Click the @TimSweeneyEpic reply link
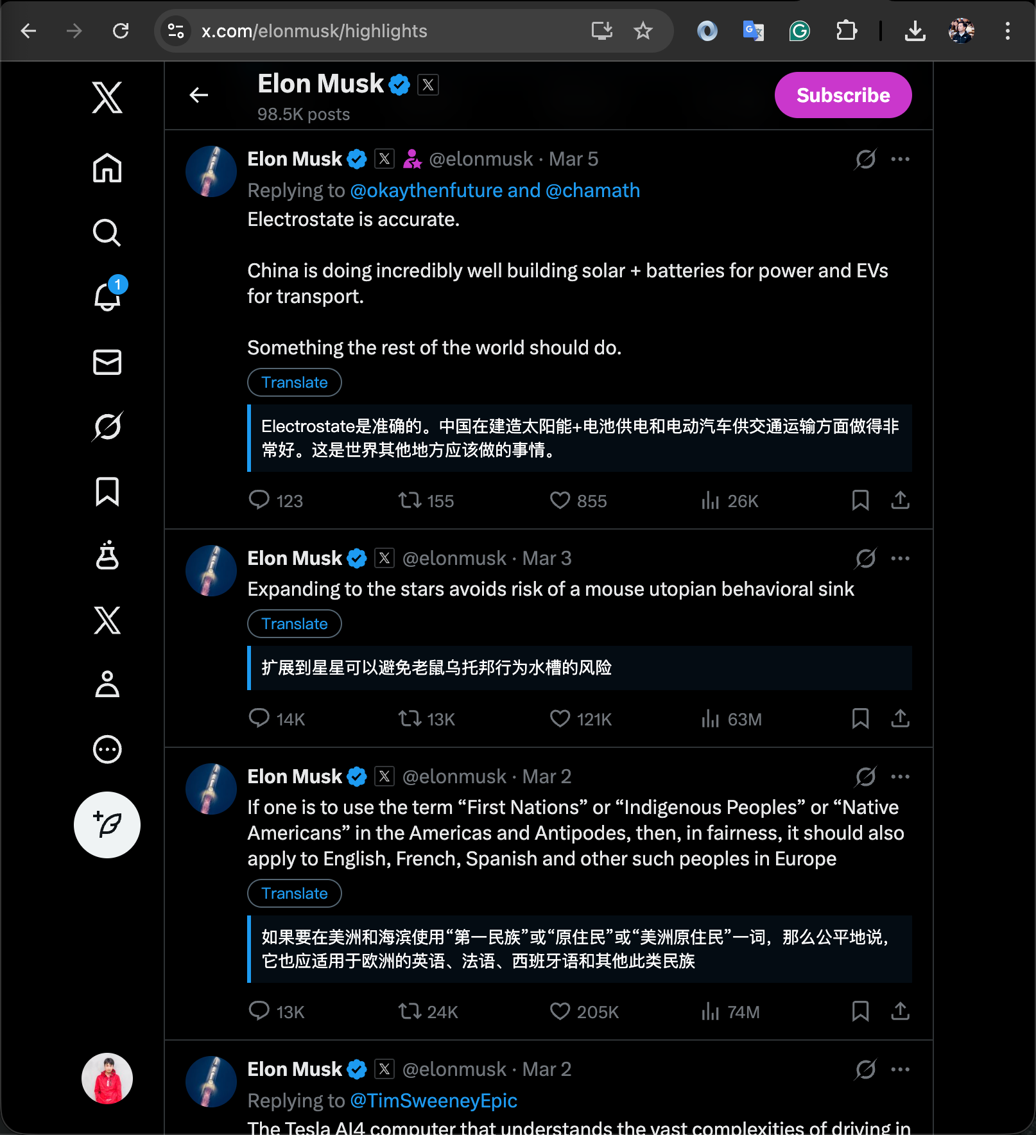Image resolution: width=1036 pixels, height=1135 pixels. coord(433,1100)
